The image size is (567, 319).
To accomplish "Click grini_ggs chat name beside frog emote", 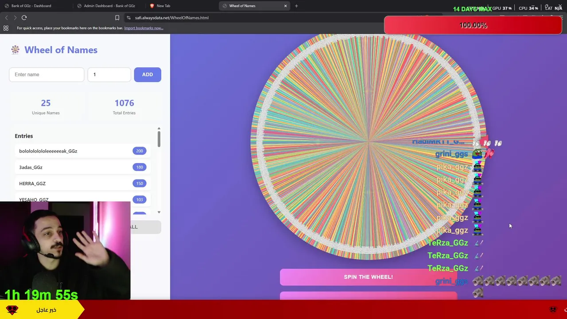I will (451, 154).
